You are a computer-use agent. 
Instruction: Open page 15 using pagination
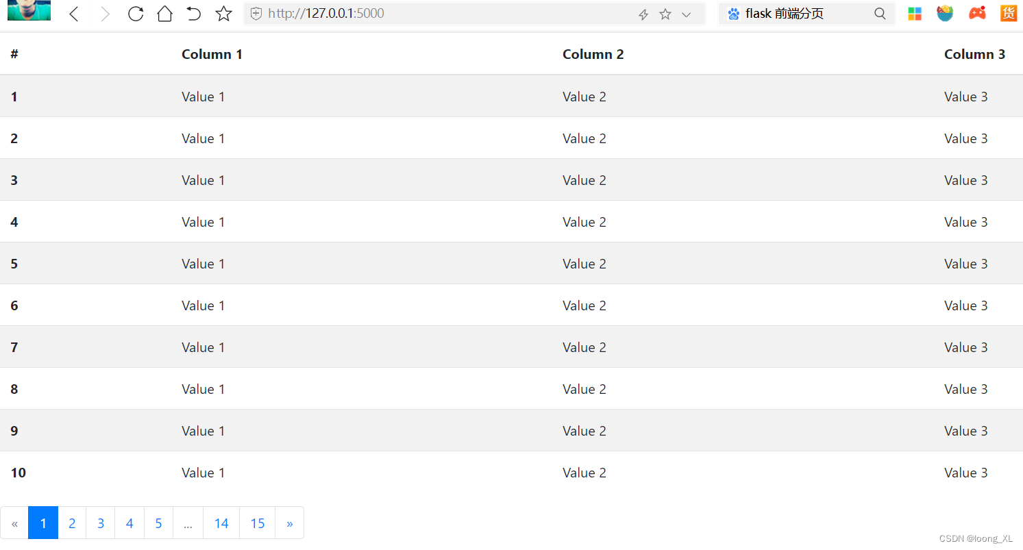[257, 523]
